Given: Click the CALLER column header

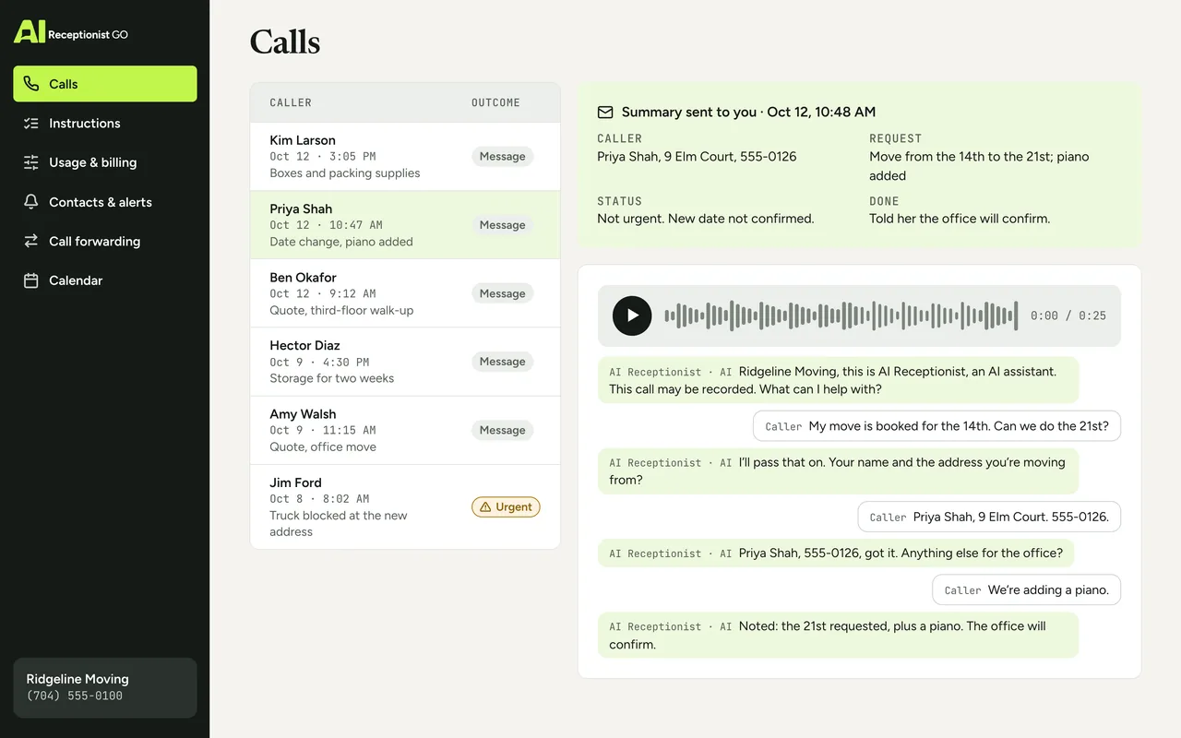Looking at the screenshot, I should [291, 102].
